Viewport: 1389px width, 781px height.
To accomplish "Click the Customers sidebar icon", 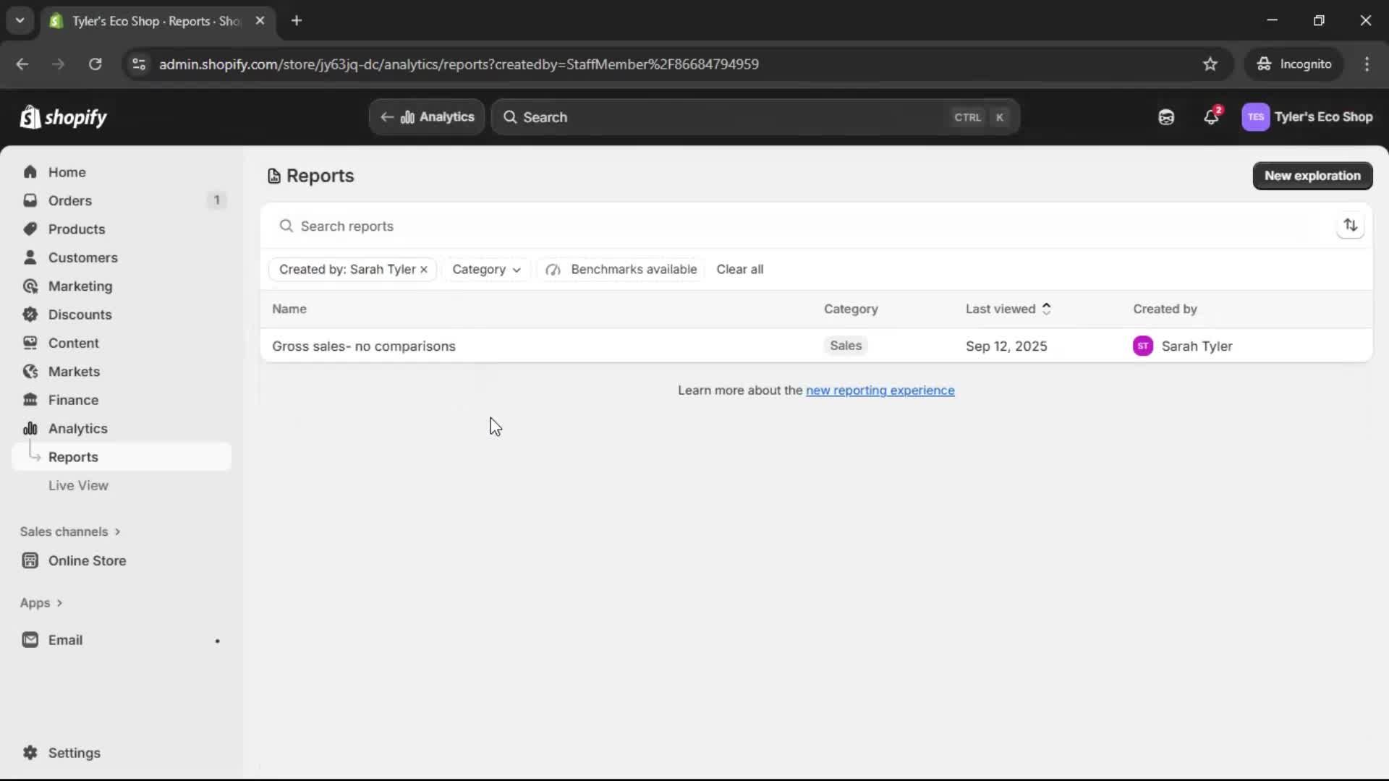I will [30, 257].
